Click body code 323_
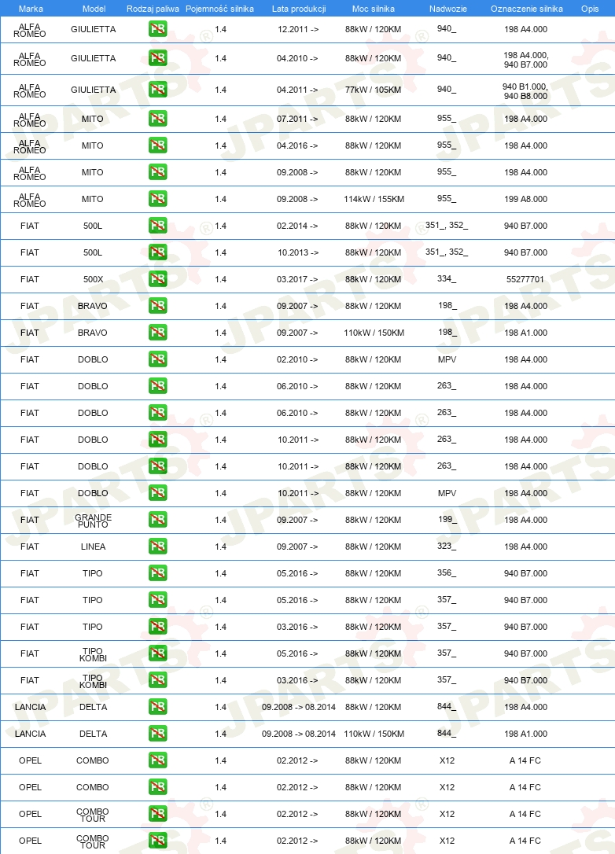Image resolution: width=615 pixels, height=854 pixels. 447,547
